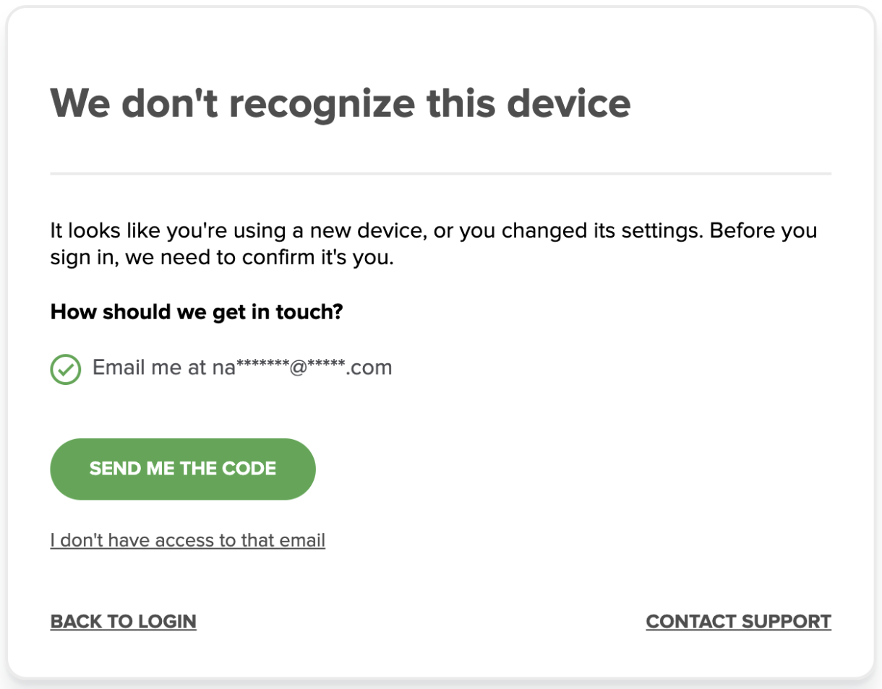Go BACK TO LOGIN
The height and width of the screenshot is (689, 882).
tap(124, 621)
